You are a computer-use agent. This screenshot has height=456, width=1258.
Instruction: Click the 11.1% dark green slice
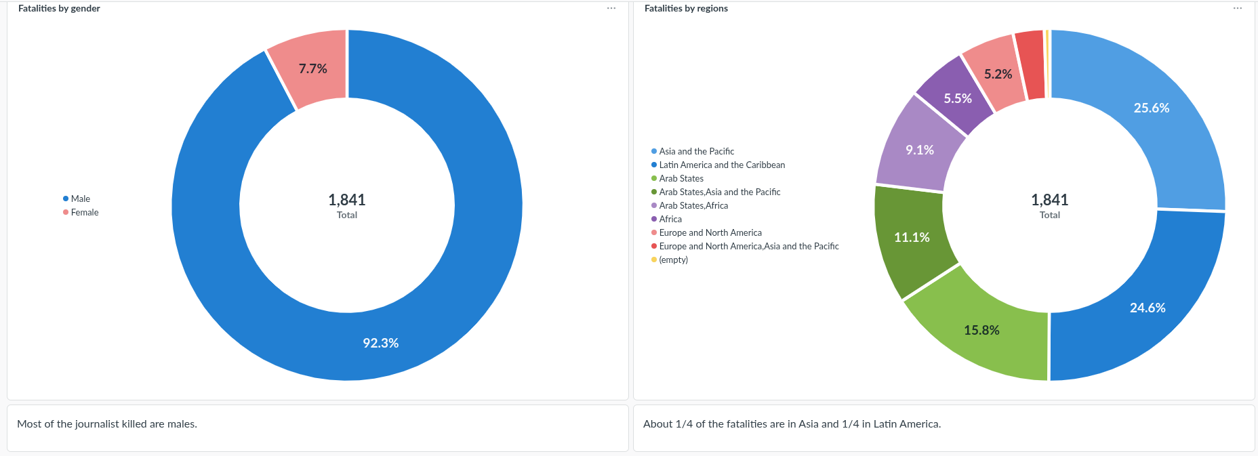pyautogui.click(x=912, y=237)
